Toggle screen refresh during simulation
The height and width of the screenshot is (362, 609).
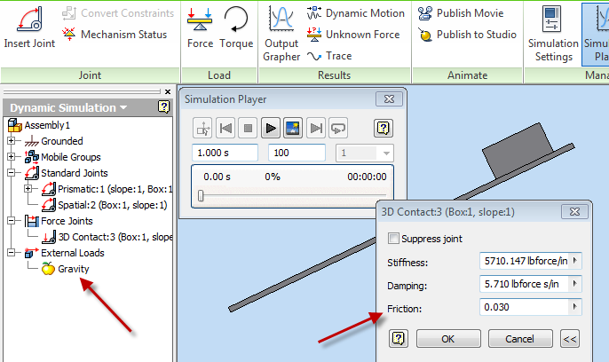293,128
